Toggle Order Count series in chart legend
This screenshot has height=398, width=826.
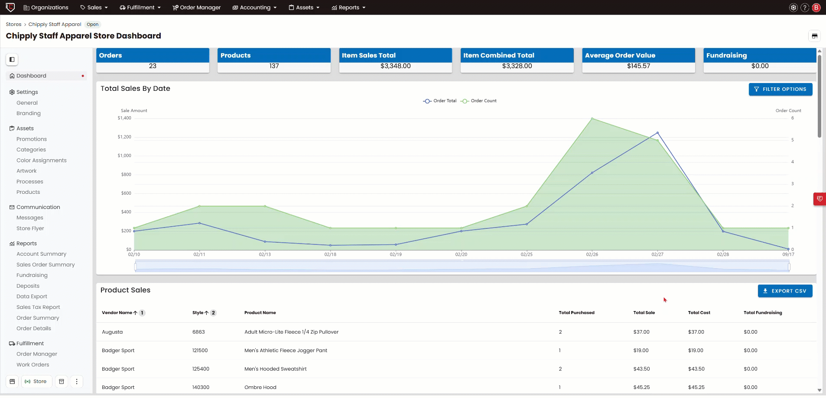click(478, 101)
